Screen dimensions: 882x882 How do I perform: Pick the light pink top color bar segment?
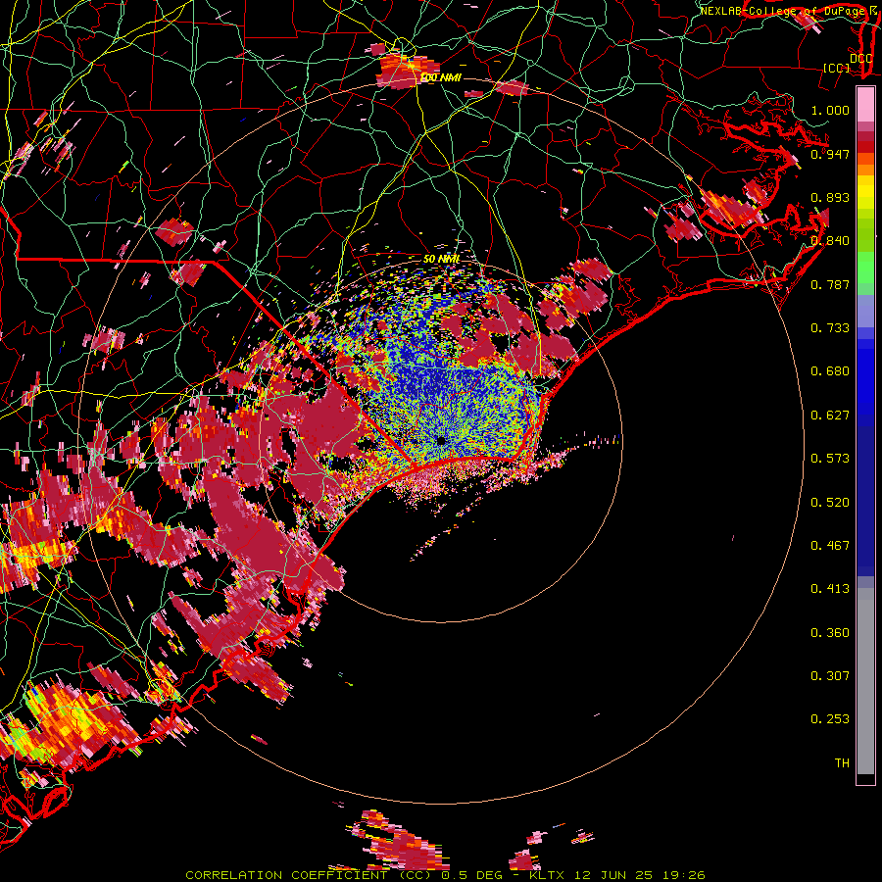(x=865, y=105)
